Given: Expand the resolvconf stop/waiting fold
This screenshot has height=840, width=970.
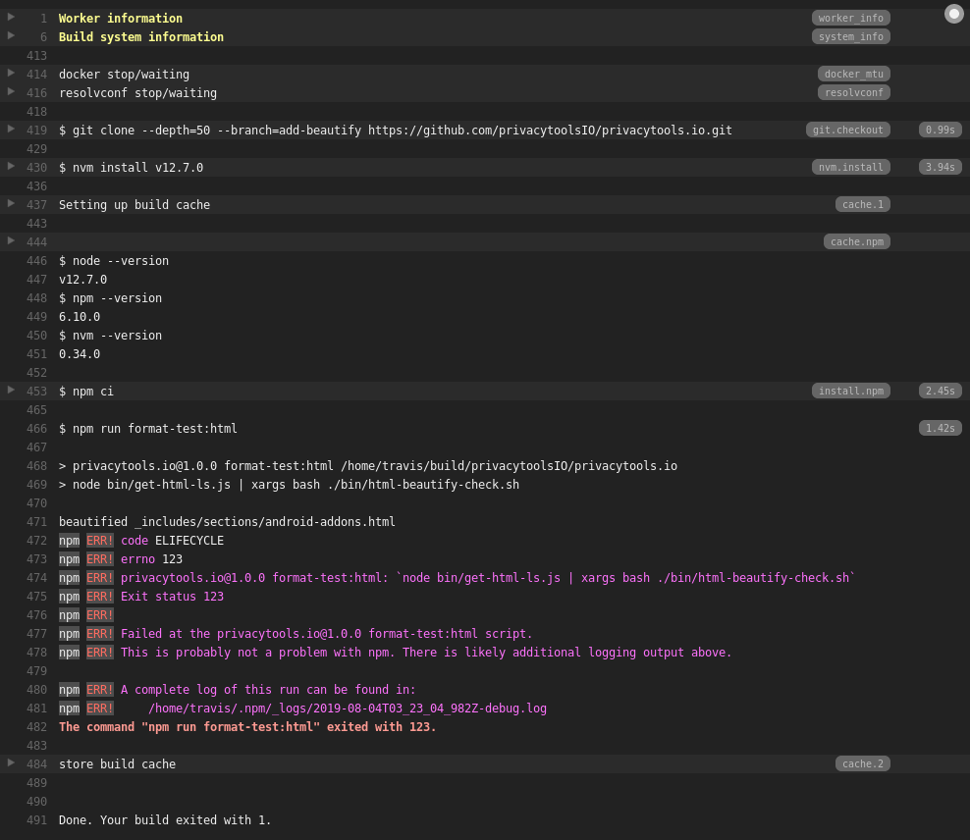Looking at the screenshot, I should [x=11, y=91].
